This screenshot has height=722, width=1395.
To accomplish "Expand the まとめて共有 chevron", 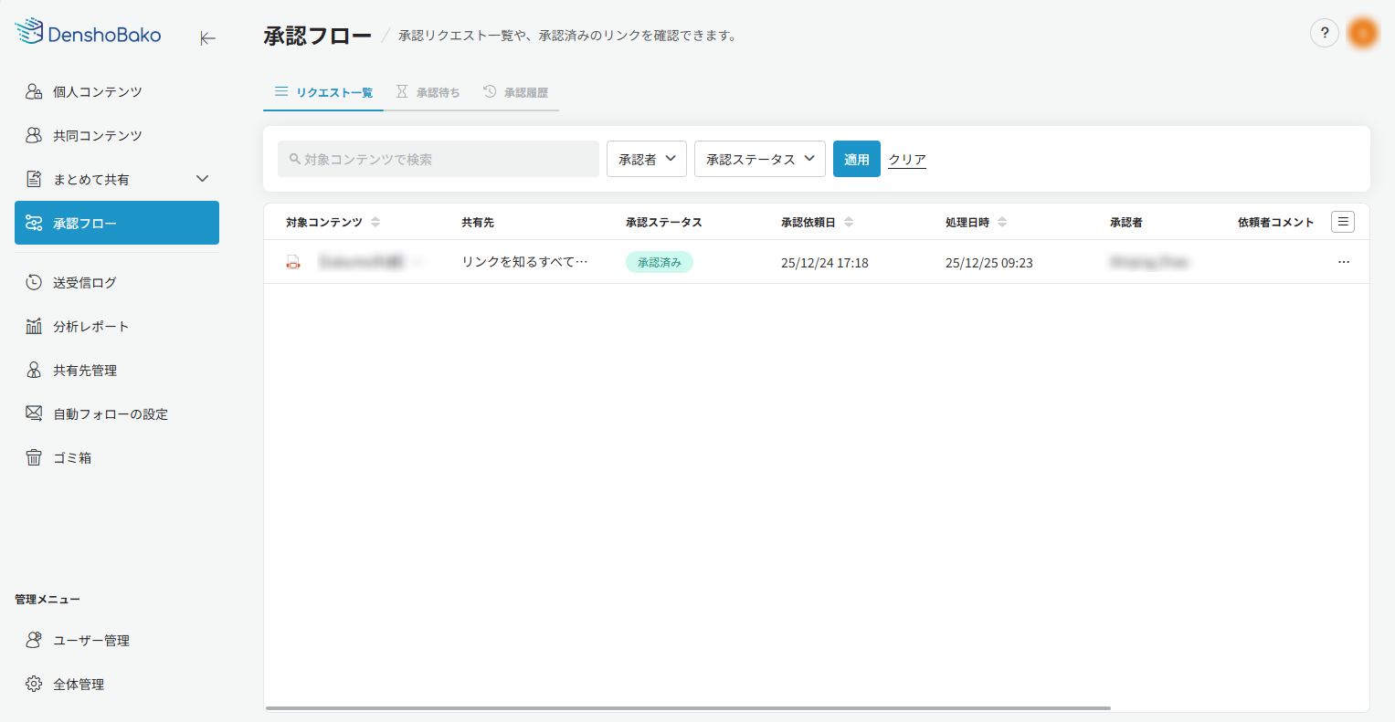I will coord(203,179).
